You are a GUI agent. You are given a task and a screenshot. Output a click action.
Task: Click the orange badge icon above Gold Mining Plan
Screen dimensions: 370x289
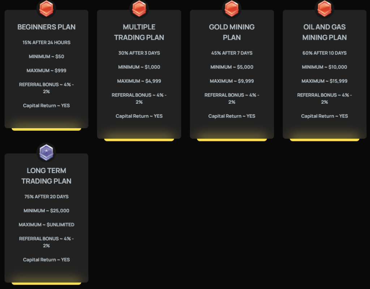(232, 8)
